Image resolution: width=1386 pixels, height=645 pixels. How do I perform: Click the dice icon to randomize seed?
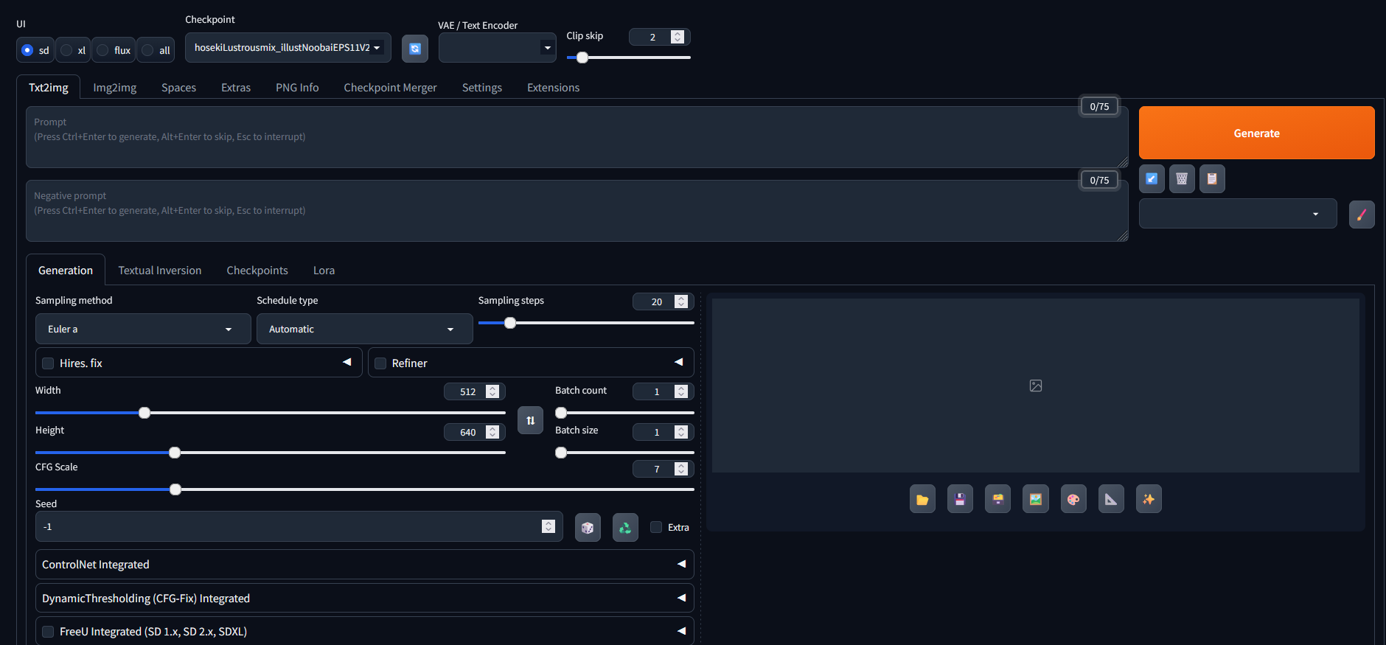[588, 528]
